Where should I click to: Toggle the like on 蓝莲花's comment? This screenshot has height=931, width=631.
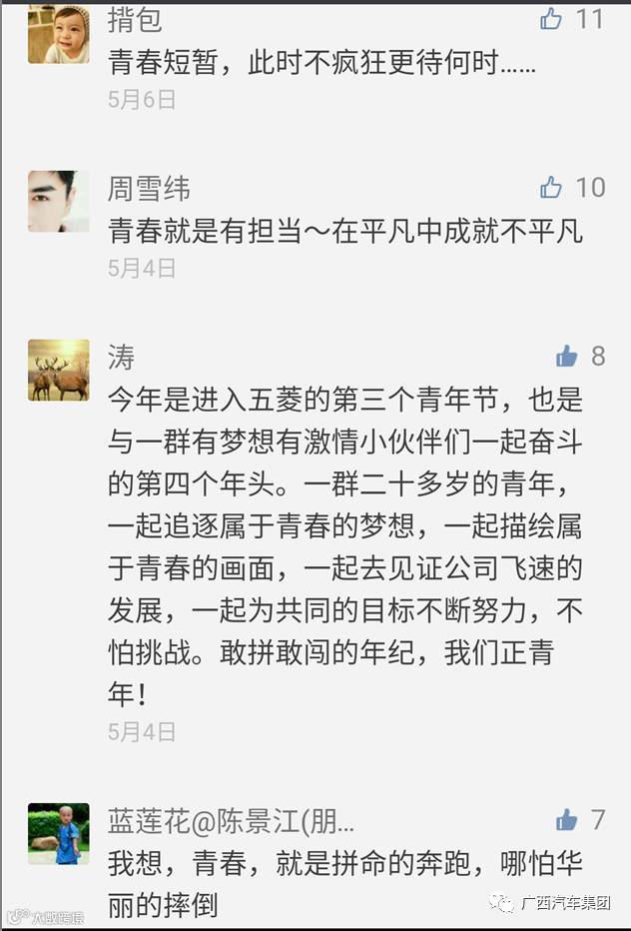(566, 820)
